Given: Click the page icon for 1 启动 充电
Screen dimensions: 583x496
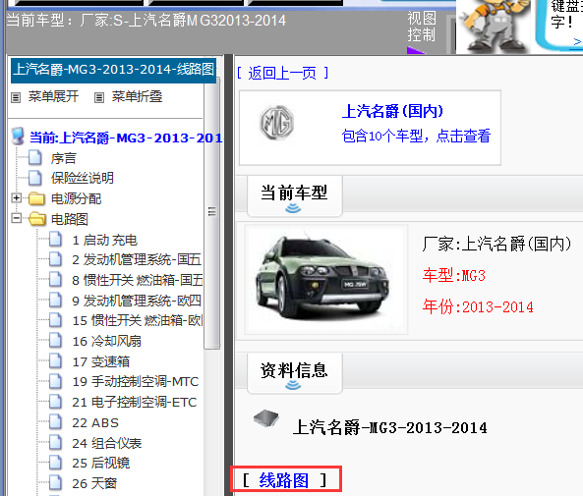Looking at the screenshot, I should coord(55,239).
